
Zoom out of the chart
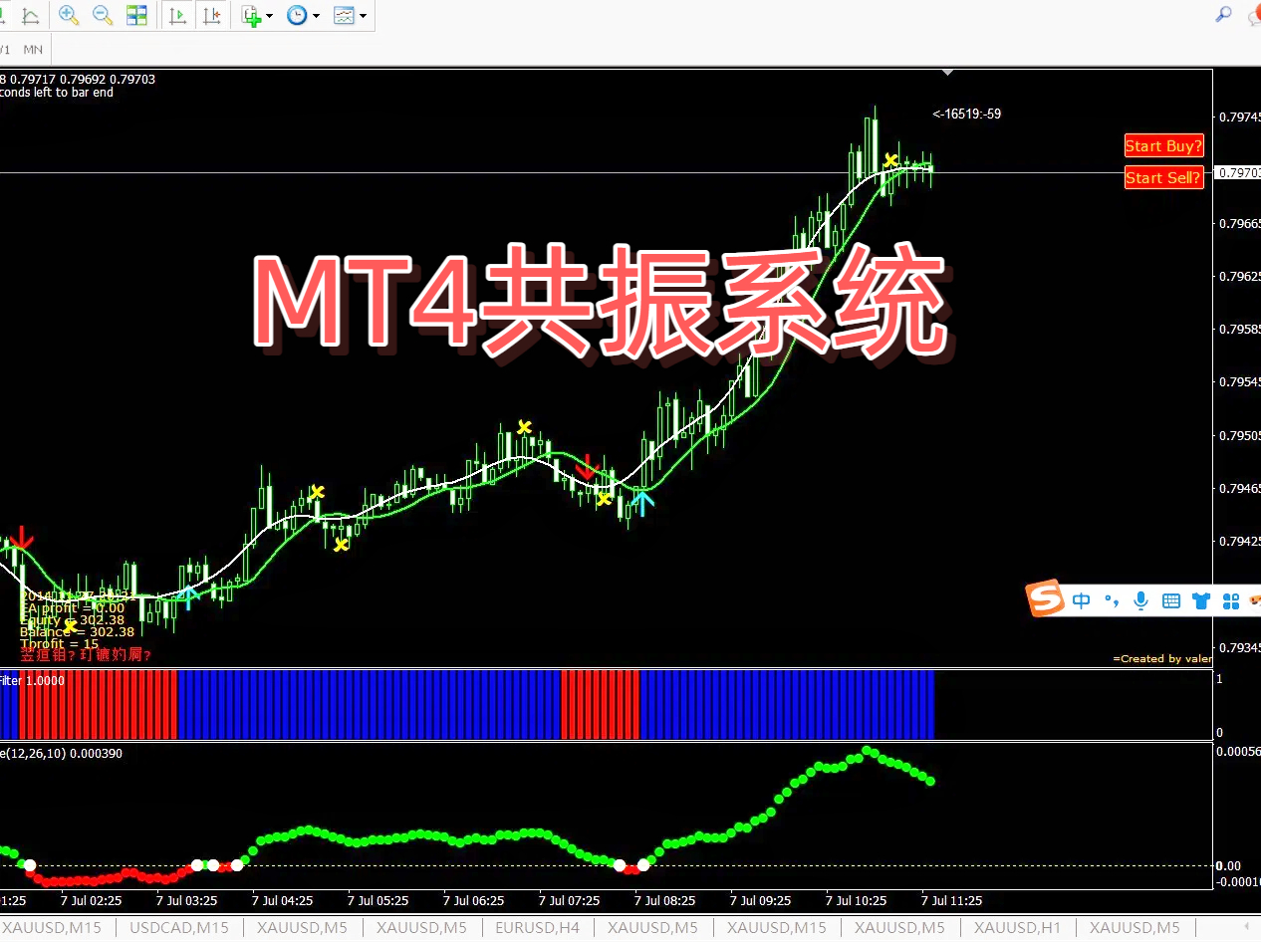(x=103, y=15)
